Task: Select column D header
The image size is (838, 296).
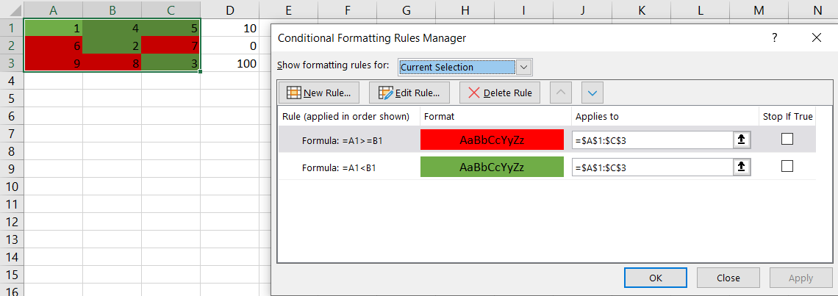Action: tap(231, 10)
